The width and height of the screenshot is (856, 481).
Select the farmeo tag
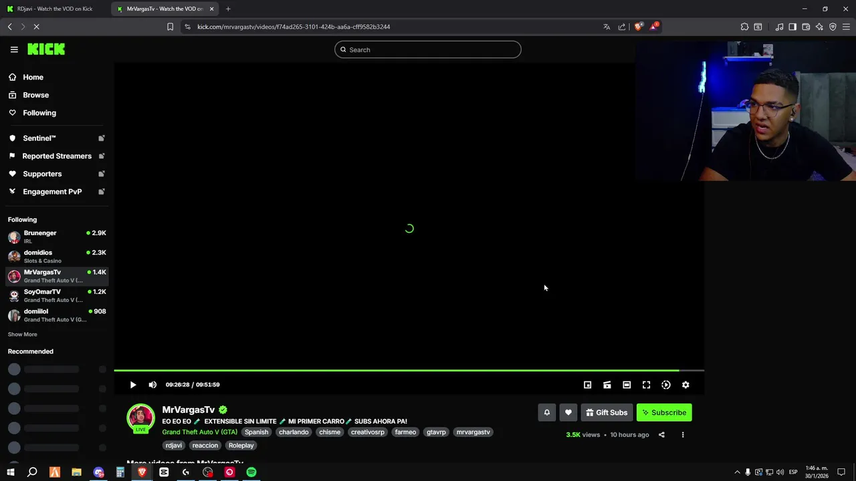point(405,432)
